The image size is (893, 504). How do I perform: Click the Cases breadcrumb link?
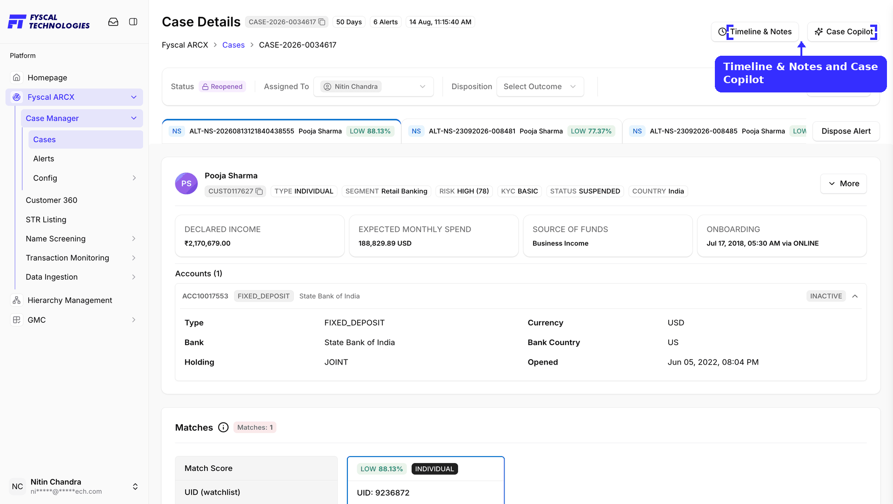[x=233, y=45]
